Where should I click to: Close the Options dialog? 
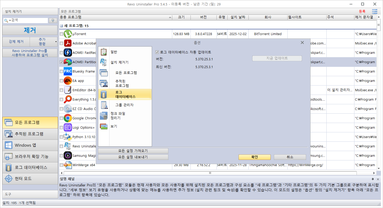[302, 43]
